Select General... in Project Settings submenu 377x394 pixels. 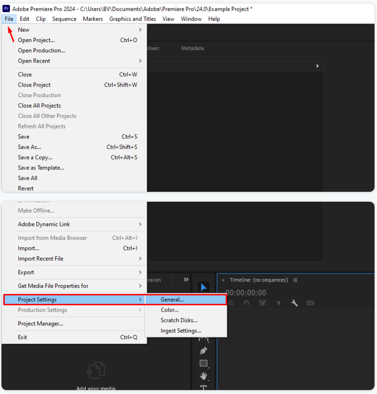point(186,299)
